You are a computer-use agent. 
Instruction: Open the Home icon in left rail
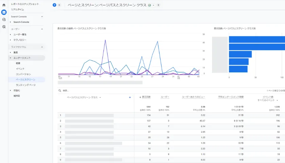click(x=4, y=5)
